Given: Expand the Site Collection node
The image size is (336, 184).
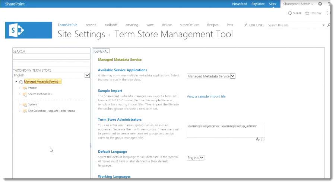Looking at the screenshot, I should click(19, 111).
